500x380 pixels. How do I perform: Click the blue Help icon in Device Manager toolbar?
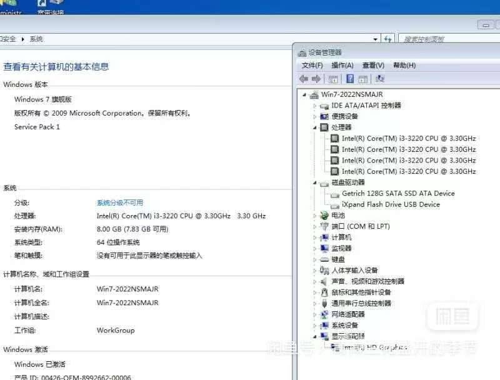350,79
